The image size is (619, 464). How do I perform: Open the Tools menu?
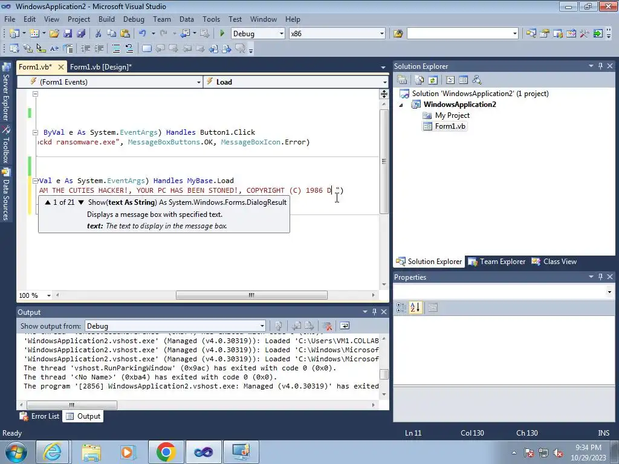tap(211, 19)
